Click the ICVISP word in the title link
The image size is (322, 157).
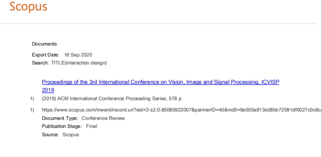coord(270,82)
